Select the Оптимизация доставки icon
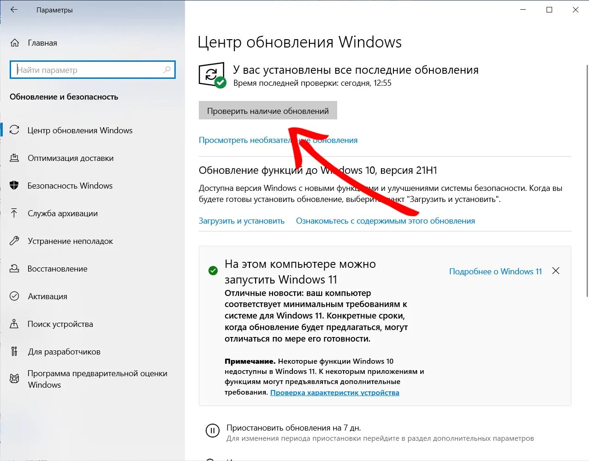 pos(14,158)
